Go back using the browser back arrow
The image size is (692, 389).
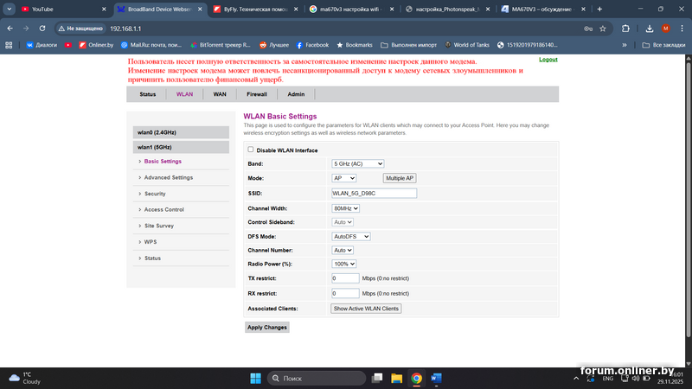(10, 28)
